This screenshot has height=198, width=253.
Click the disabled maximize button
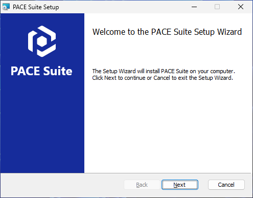217,7
